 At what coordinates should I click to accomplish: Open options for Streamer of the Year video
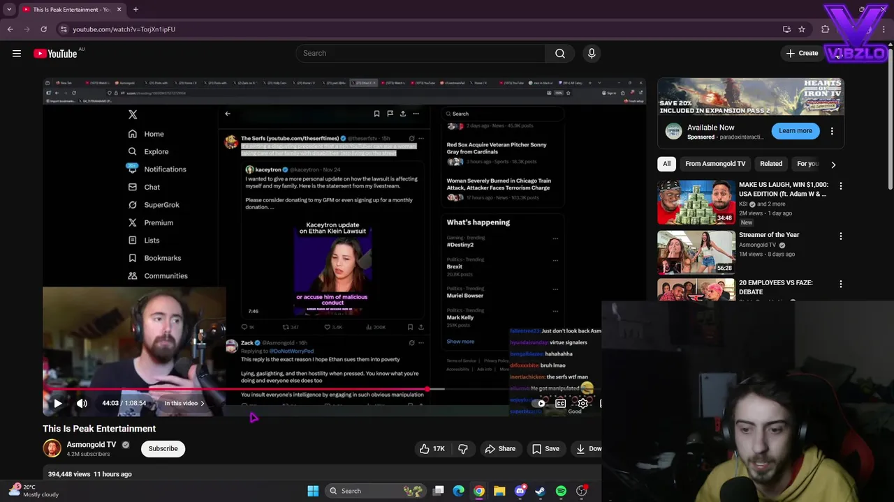point(841,236)
